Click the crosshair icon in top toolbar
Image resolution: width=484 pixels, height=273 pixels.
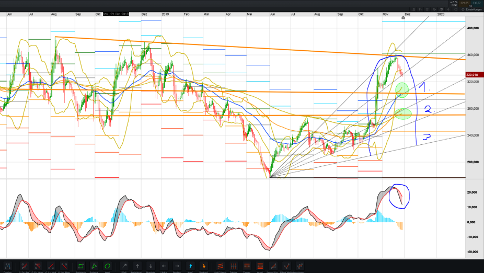(x=448, y=9)
